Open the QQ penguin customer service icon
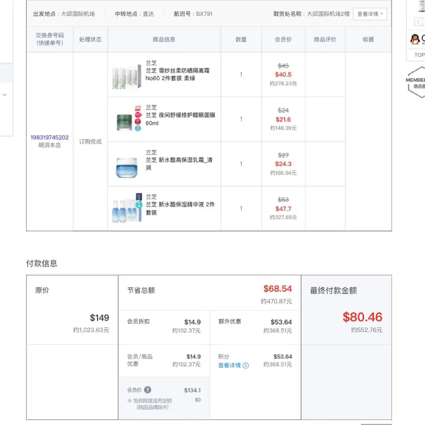Screen dimensions: 425x425 tap(415, 39)
